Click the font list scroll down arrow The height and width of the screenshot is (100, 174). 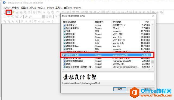click(x=153, y=67)
